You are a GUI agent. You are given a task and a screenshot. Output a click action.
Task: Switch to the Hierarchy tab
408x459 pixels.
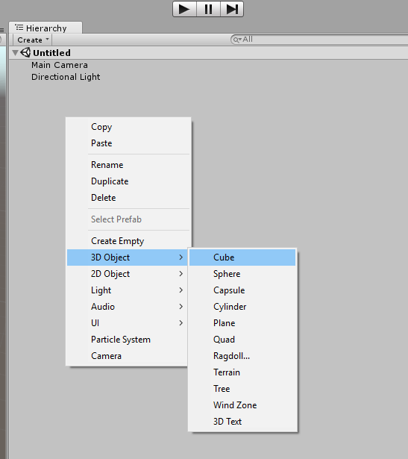pos(45,28)
